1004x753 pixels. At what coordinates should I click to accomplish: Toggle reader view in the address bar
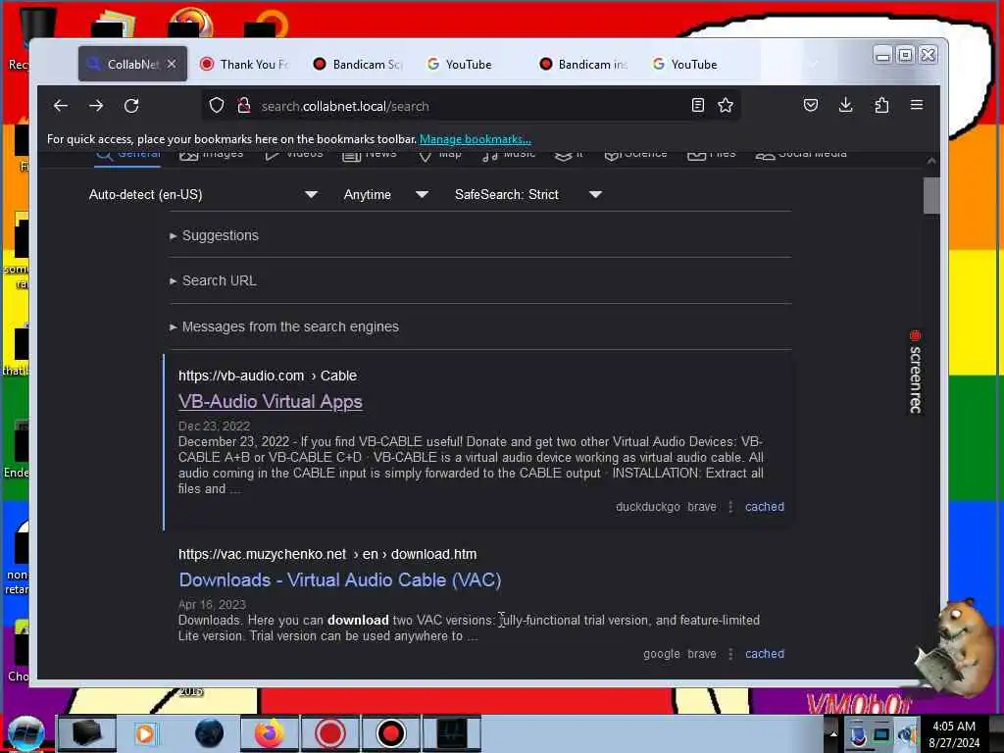[698, 105]
